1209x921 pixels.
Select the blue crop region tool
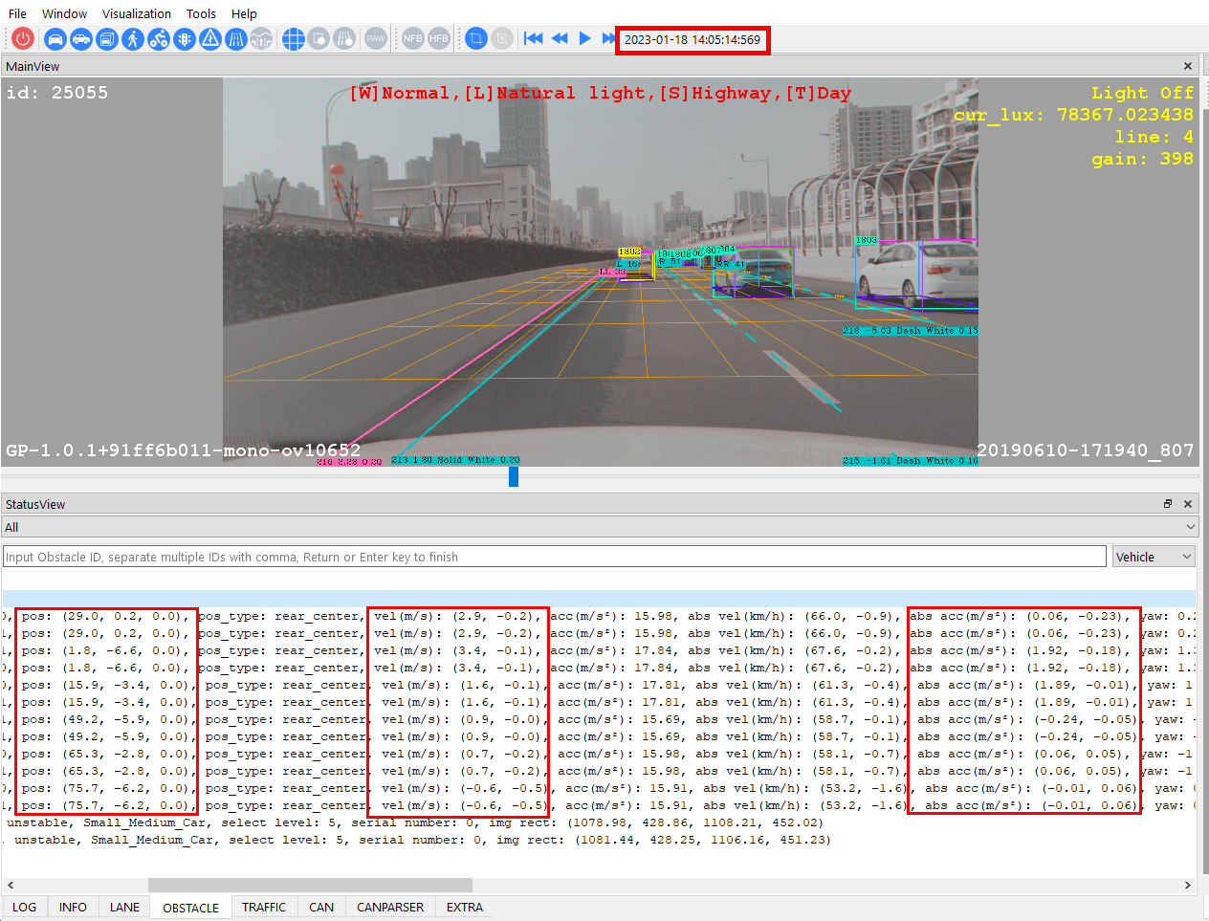[x=475, y=38]
